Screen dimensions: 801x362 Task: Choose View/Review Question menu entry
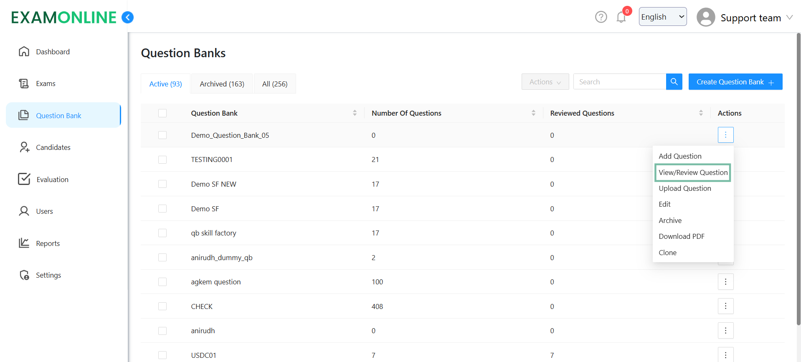coord(693,172)
